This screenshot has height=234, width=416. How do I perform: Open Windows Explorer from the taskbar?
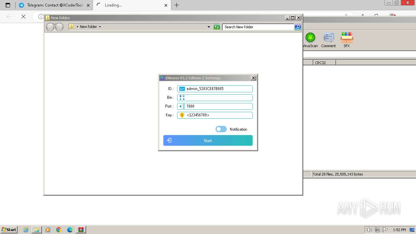pyautogui.click(x=37, y=230)
